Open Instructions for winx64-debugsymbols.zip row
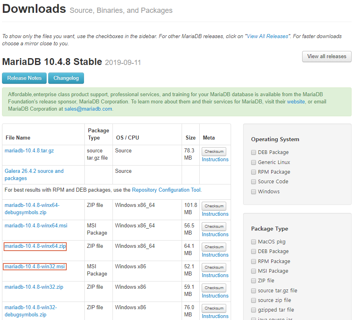The width and height of the screenshot is (354, 320). (x=215, y=214)
